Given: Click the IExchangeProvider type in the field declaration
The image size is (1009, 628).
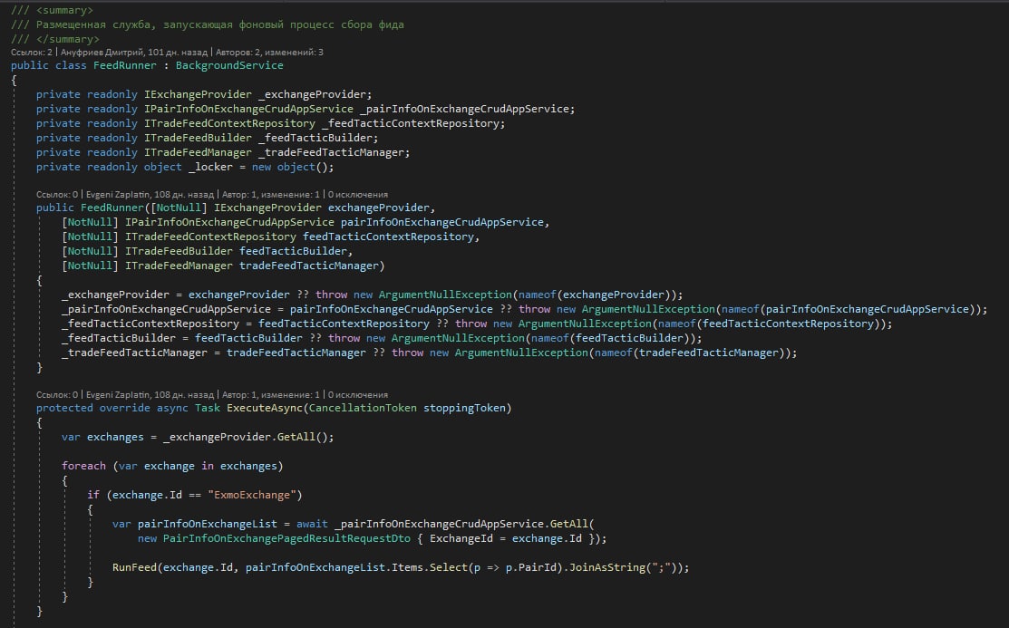Looking at the screenshot, I should point(198,94).
